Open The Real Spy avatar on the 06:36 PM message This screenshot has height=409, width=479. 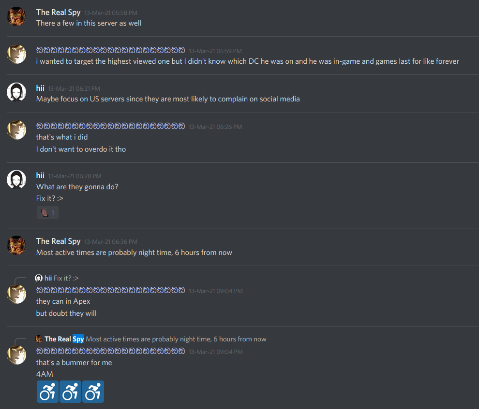point(16,245)
